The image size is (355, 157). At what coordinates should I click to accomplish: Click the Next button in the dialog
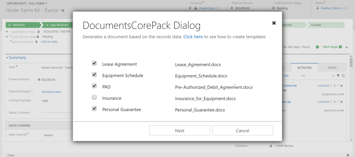(180, 130)
